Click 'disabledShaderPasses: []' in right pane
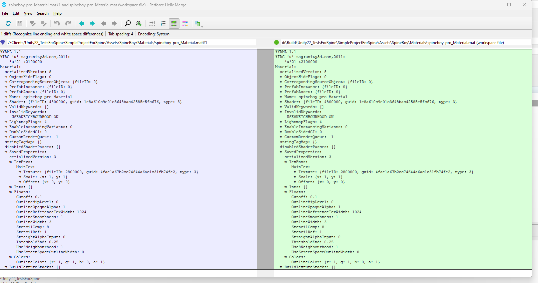538x283 pixels. (308, 147)
